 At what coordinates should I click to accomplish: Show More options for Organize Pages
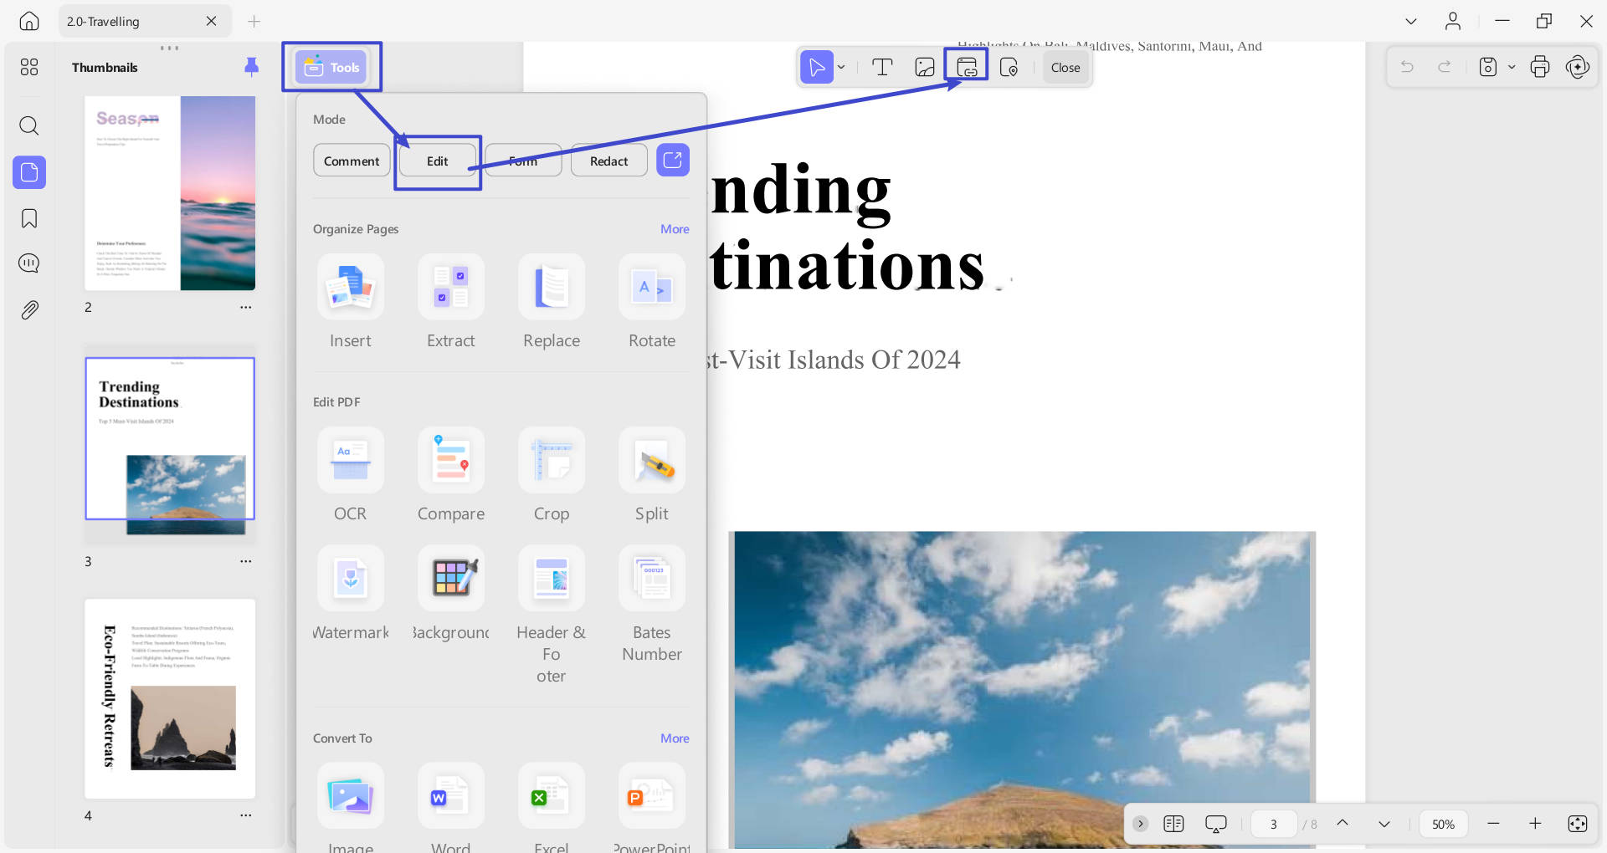click(674, 228)
